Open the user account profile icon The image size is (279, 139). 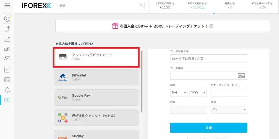click(7, 19)
